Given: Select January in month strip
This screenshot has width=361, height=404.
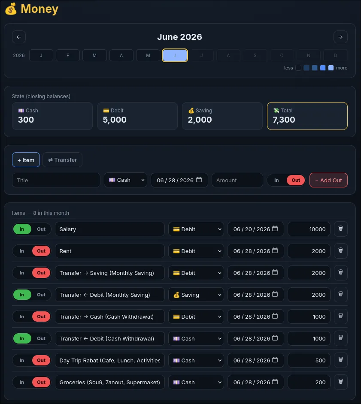Looking at the screenshot, I should coord(41,55).
